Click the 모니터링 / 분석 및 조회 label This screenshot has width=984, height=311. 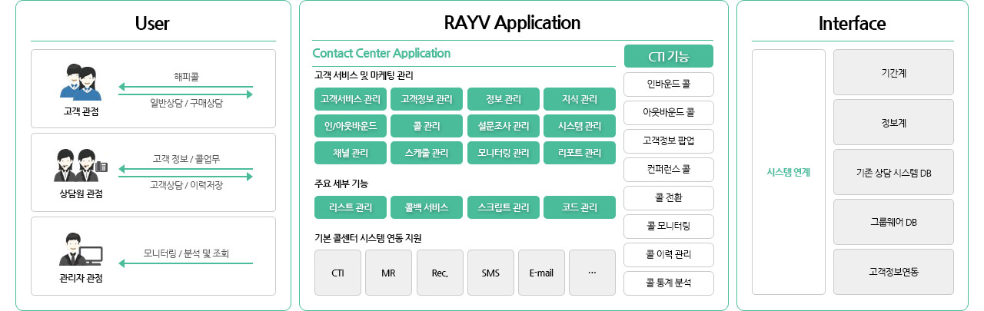[x=185, y=253]
